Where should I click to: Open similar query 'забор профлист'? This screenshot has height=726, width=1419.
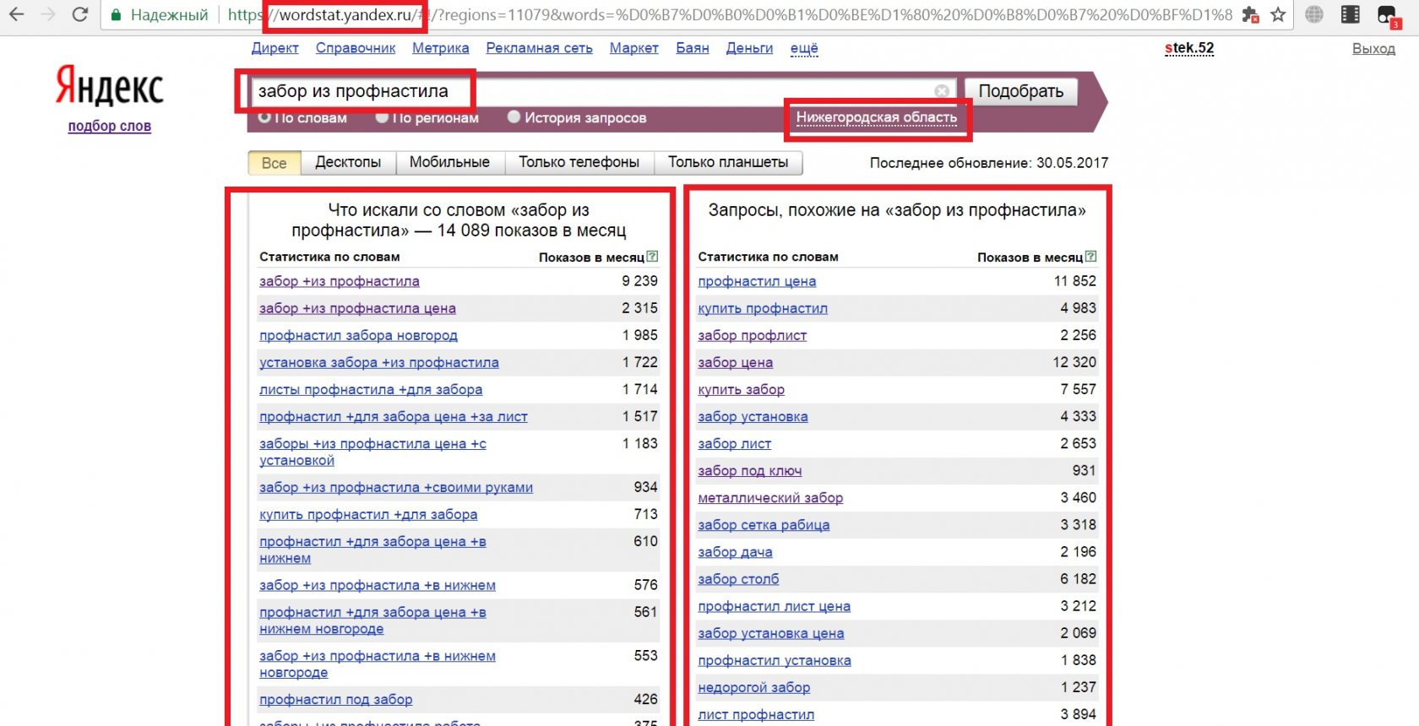click(753, 335)
